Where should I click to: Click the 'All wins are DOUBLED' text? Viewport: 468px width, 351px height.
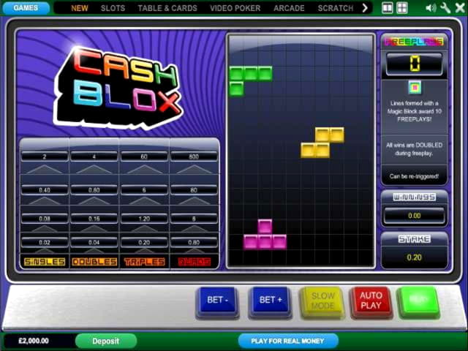(415, 149)
